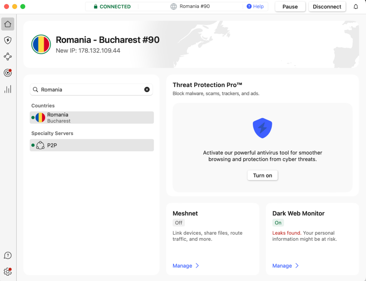The height and width of the screenshot is (281, 366).
Task: Click the Romania flag in Countries list
Action: coord(40,117)
